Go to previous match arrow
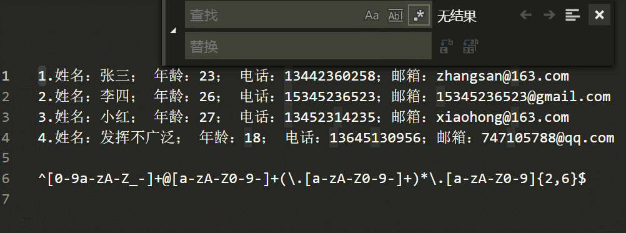 [526, 15]
